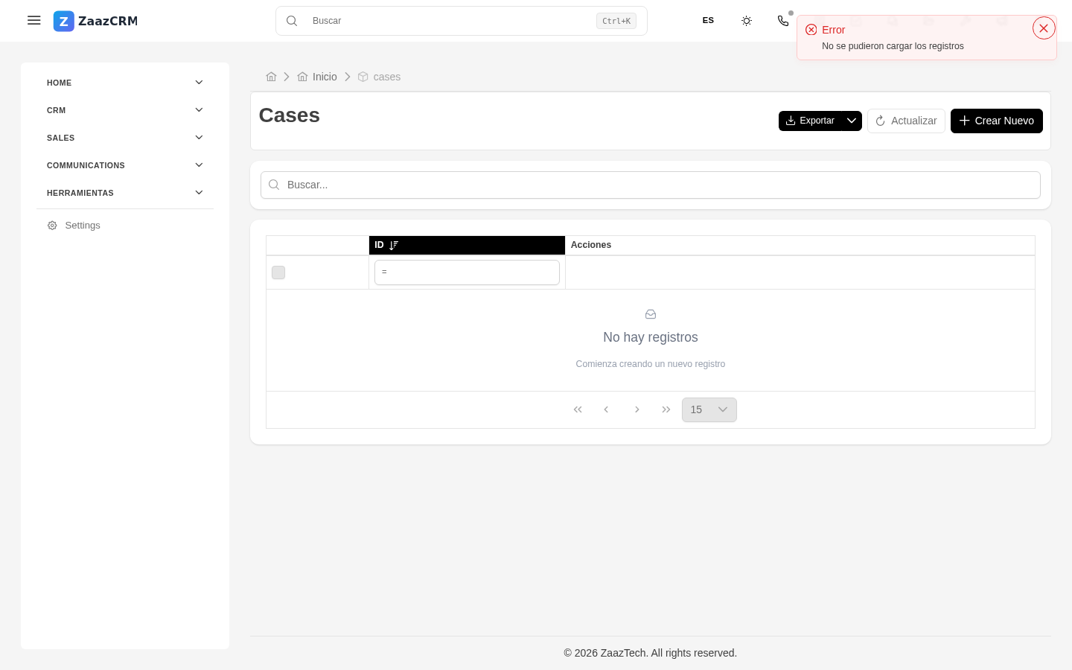Toggle the light/dark theme sun icon
This screenshot has height=670, width=1072.
(747, 21)
